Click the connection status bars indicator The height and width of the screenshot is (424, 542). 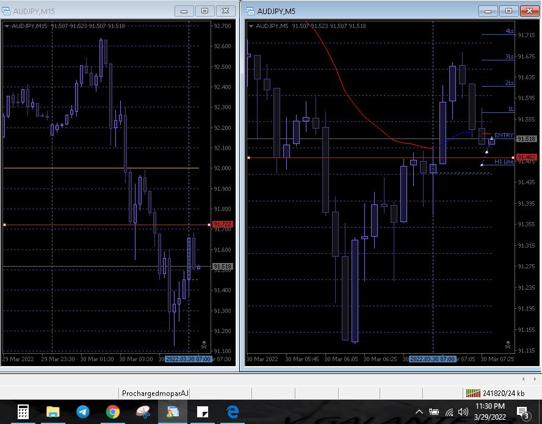point(473,393)
